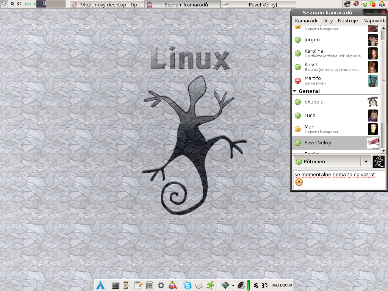
Task: Open the Účty menu
Action: tap(327, 20)
